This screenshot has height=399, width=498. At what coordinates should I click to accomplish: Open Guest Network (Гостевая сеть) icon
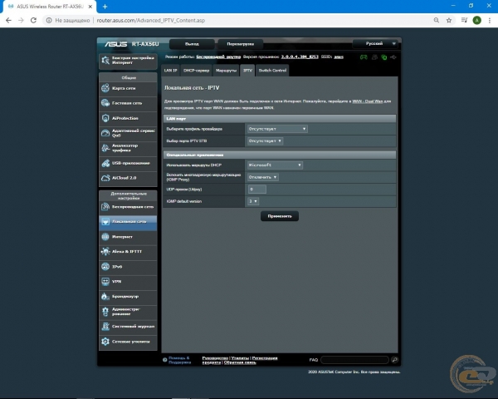105,103
